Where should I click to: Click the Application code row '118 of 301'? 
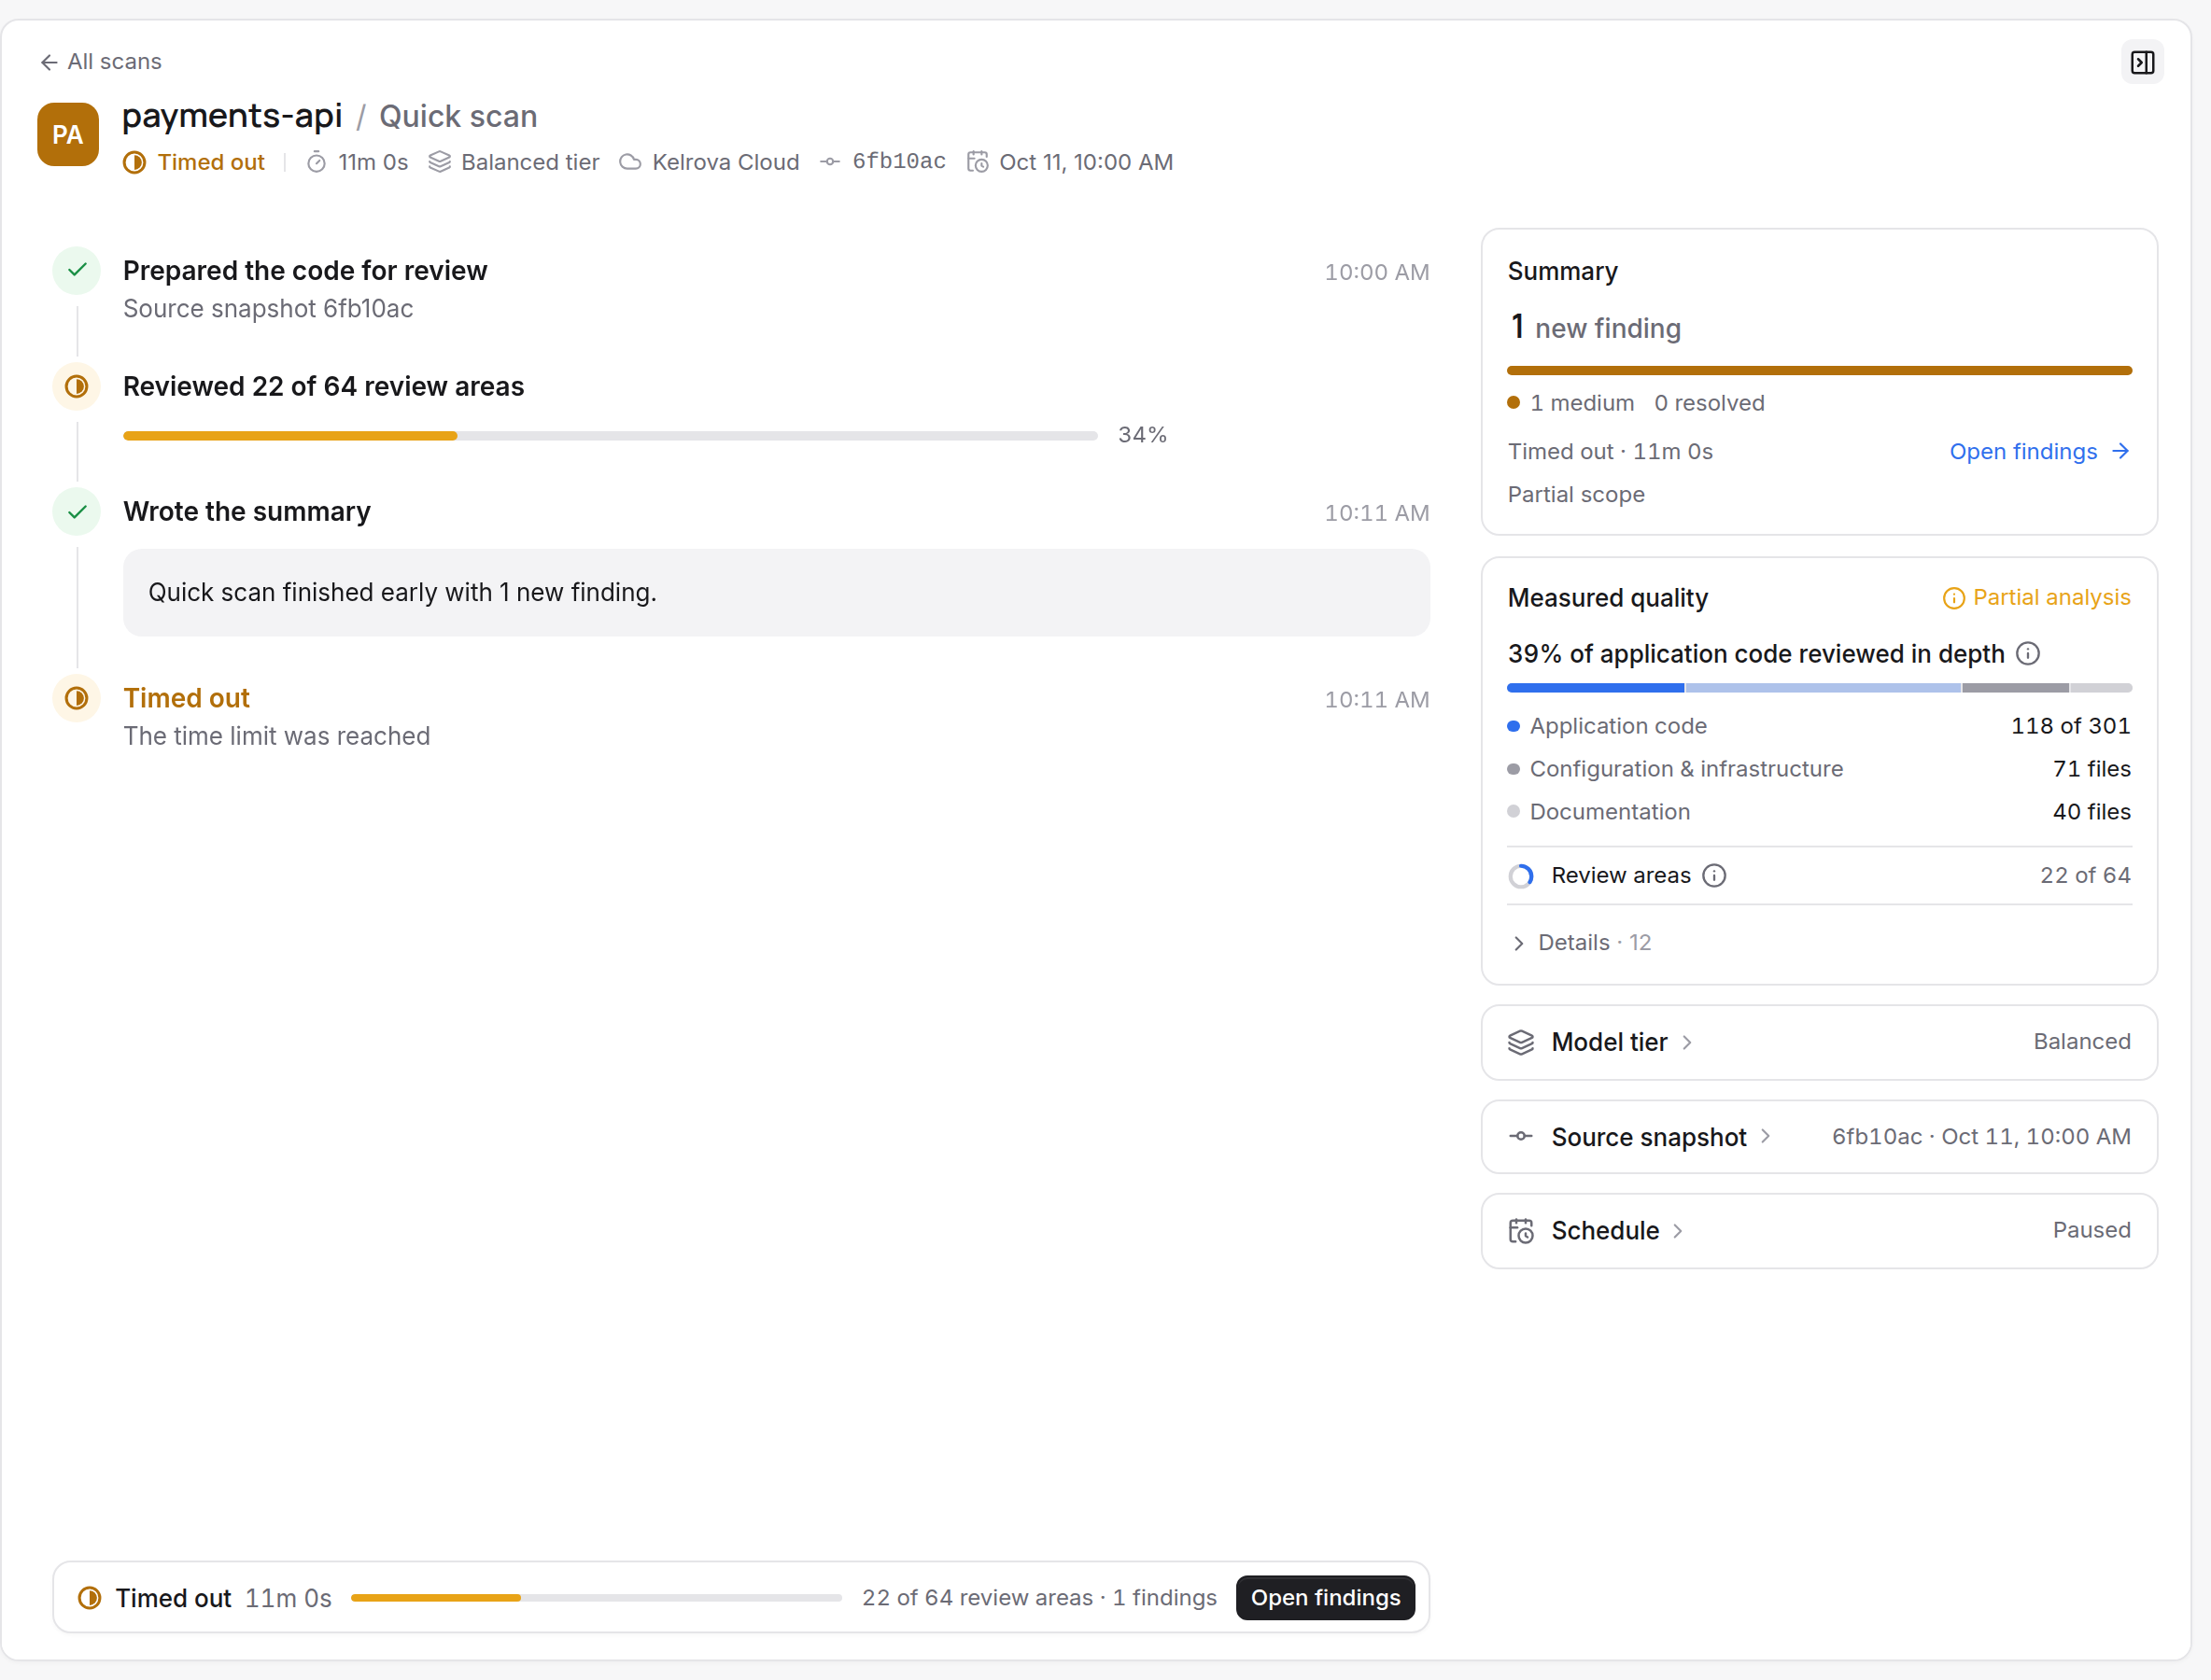coord(1819,726)
